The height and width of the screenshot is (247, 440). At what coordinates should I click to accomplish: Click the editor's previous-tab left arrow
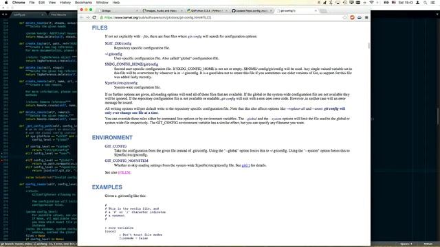3,14
